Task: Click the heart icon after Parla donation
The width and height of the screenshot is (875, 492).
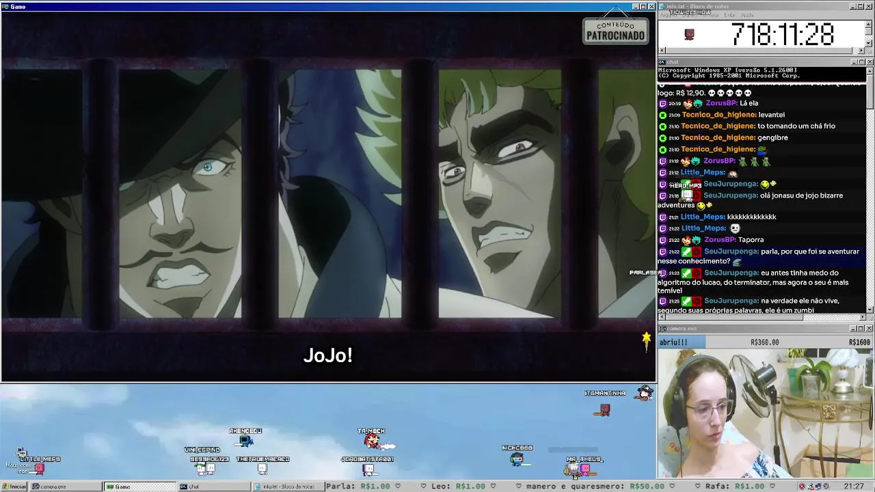Action: (x=398, y=487)
